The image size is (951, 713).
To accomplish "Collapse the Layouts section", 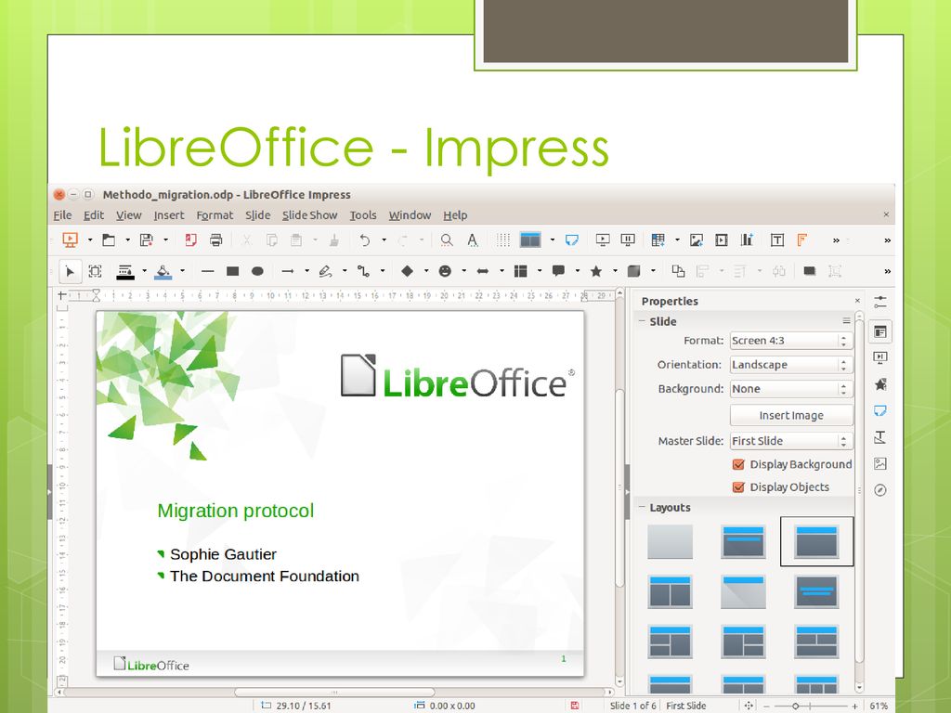I will pyautogui.click(x=642, y=507).
